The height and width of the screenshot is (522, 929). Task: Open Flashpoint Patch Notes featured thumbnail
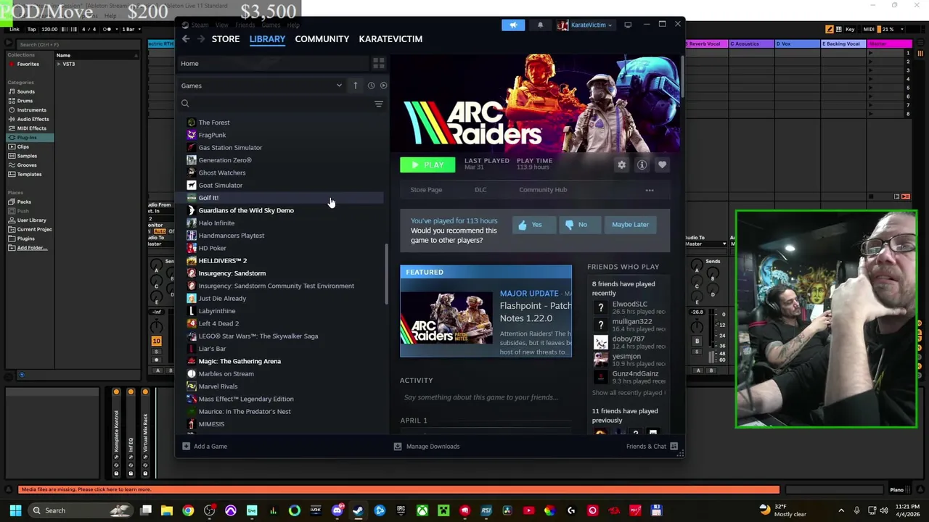[x=446, y=318]
